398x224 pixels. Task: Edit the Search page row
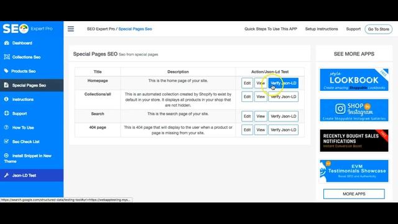coord(247,116)
